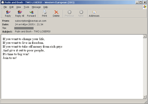Open the File menu
This screenshot has width=148, height=104.
click(5, 7)
